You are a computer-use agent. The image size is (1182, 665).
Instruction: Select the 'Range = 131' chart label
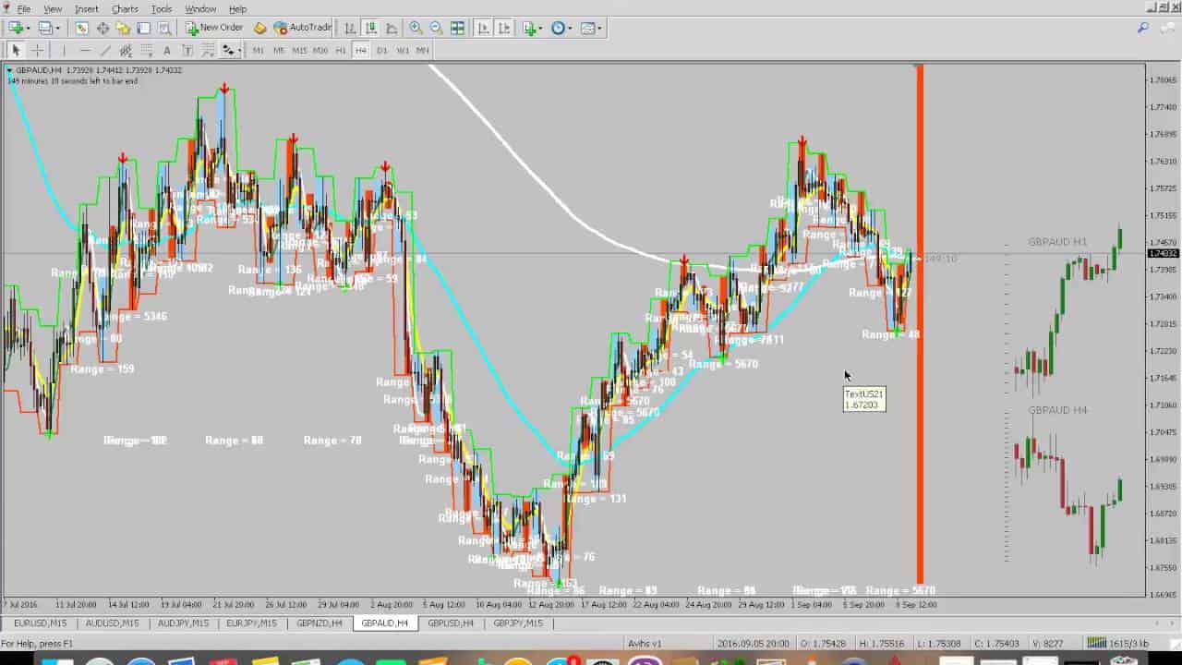coord(596,499)
